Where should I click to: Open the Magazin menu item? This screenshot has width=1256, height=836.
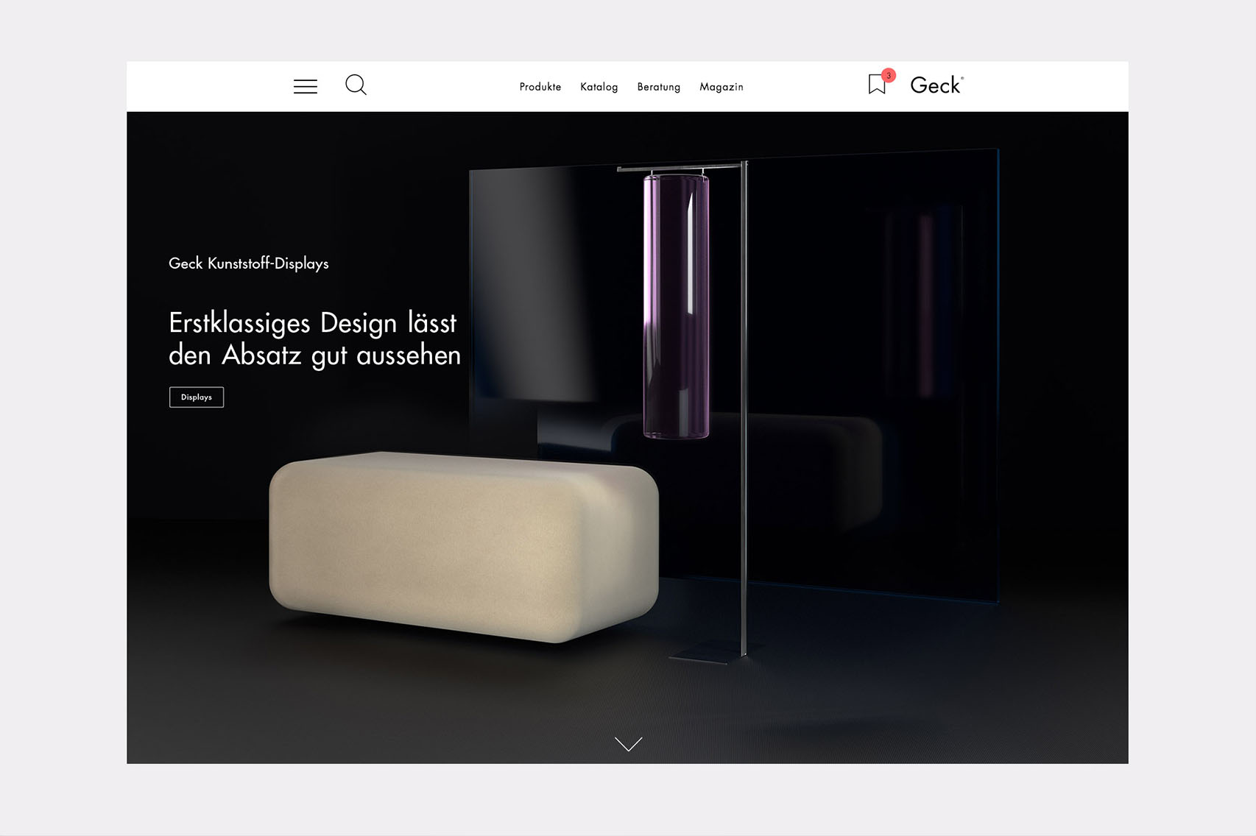click(x=722, y=87)
